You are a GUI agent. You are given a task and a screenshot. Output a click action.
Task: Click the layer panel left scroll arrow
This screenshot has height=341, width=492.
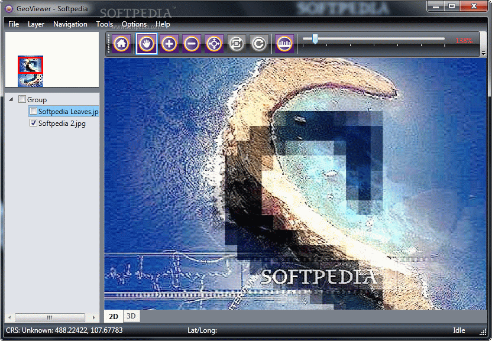[x=9, y=317]
